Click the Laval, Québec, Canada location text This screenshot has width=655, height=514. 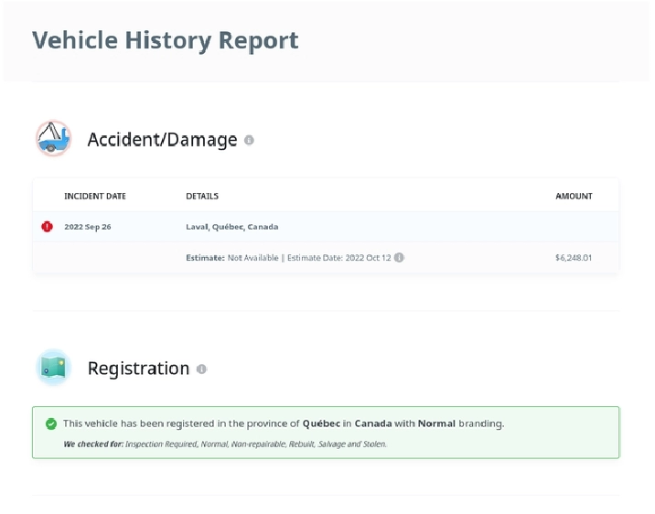tap(231, 227)
